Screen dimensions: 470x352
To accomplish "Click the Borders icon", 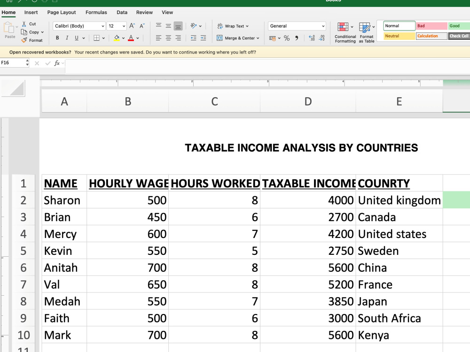I will [96, 38].
